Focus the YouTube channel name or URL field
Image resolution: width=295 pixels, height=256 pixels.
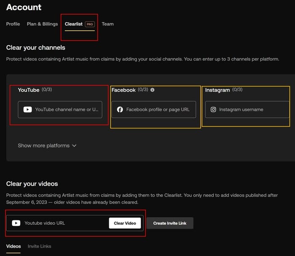pyautogui.click(x=60, y=109)
